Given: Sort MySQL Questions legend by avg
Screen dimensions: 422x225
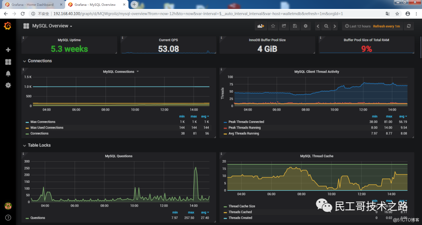Looking at the screenshot, I should (x=205, y=212).
